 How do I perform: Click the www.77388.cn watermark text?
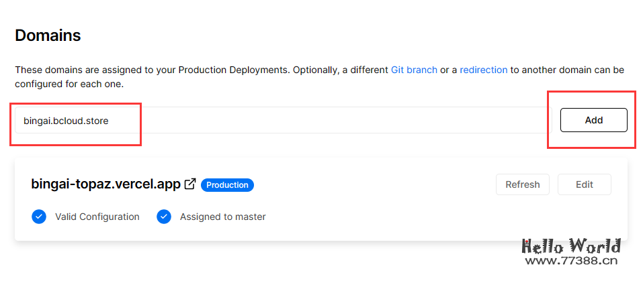(571, 262)
